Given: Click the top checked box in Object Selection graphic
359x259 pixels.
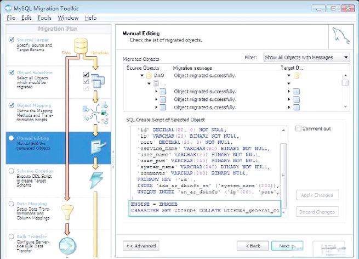Looking at the screenshot, I should click(86, 75).
